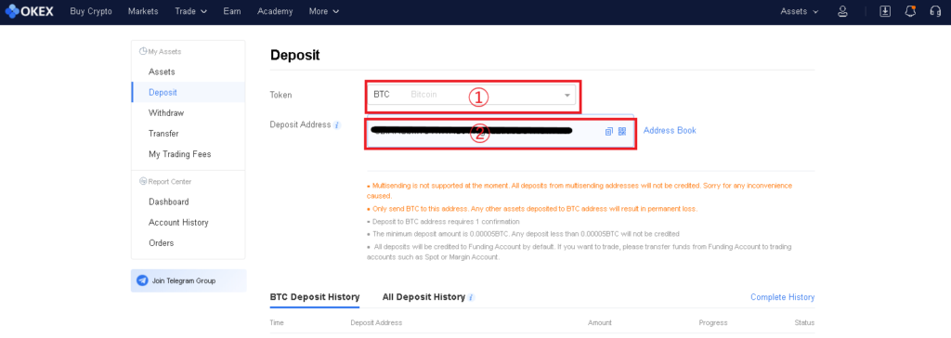951x338 pixels.
Task: Go to Earn in top navigation
Action: (232, 11)
